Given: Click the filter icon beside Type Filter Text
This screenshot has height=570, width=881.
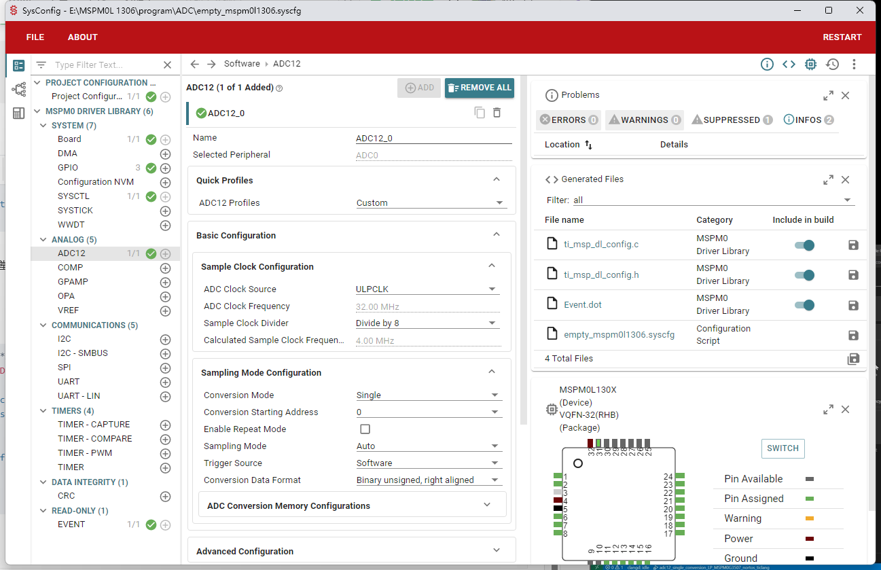Looking at the screenshot, I should pos(41,65).
